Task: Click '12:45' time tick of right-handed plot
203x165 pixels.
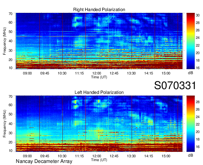Action: click(114, 73)
